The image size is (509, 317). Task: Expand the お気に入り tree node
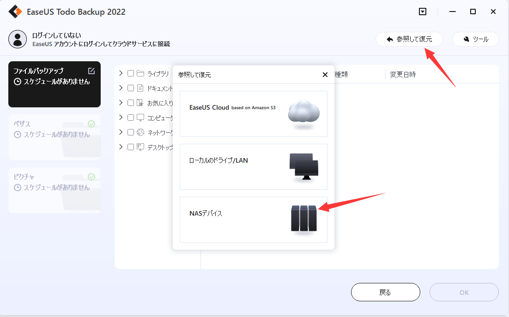(121, 102)
